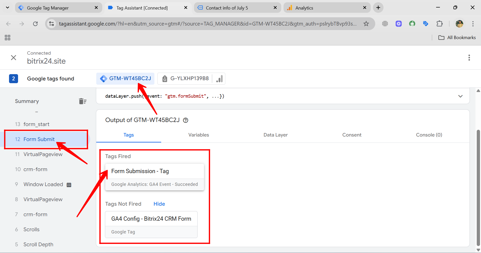Click the scrollbar down arrow
The image size is (481, 253).
pos(478,250)
